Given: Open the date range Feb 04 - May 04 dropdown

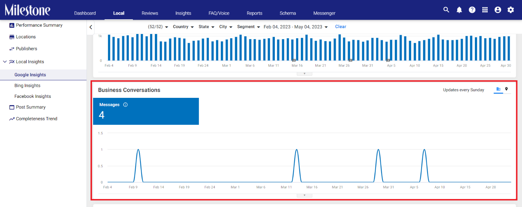Looking at the screenshot, I should click(x=296, y=27).
